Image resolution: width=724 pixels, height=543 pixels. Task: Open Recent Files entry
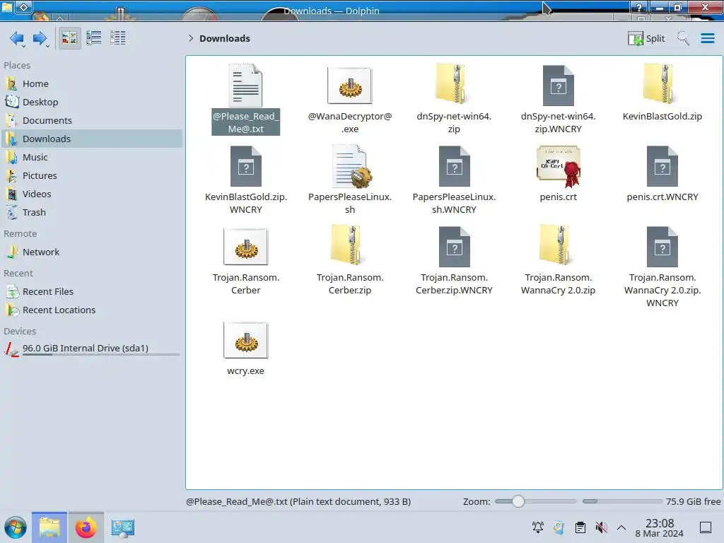(91, 292)
